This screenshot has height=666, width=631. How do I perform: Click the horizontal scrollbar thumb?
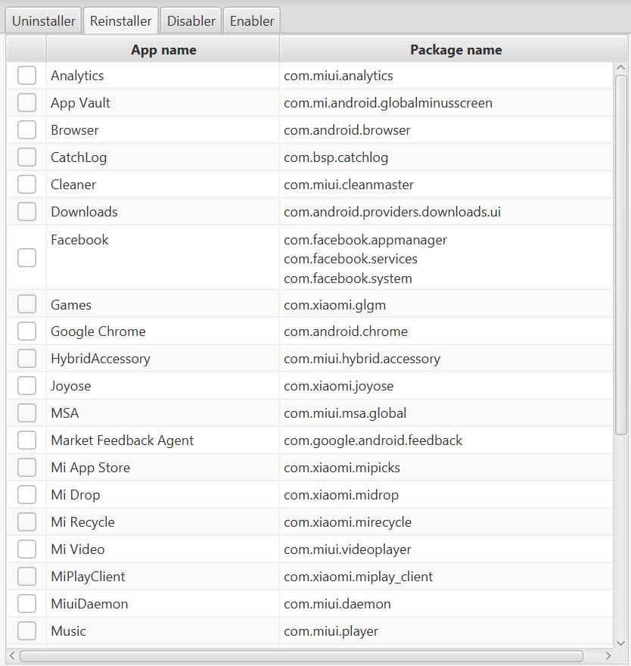point(301,655)
